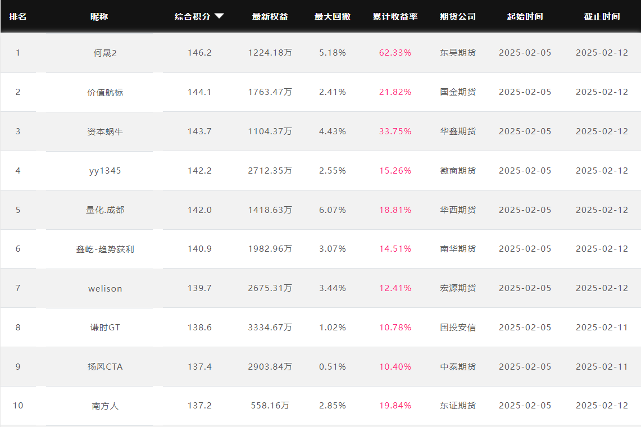Select score value 137.4
641x427 pixels.
pyautogui.click(x=199, y=366)
